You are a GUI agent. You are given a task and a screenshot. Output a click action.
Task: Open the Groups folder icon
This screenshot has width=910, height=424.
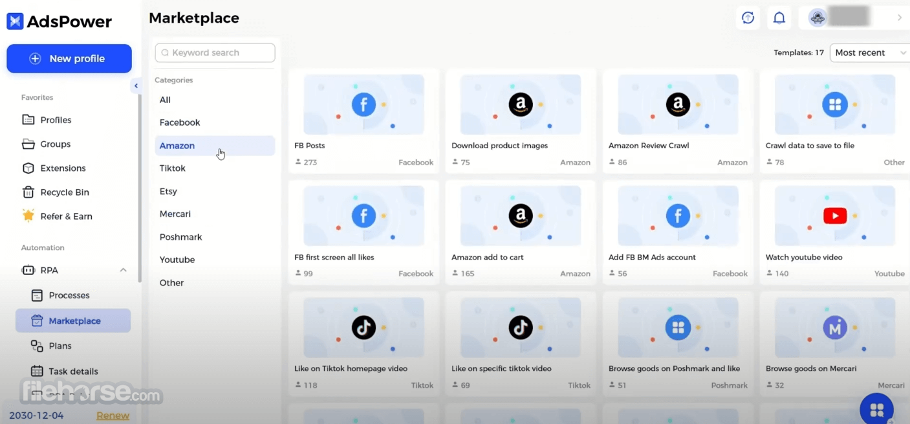tap(28, 144)
